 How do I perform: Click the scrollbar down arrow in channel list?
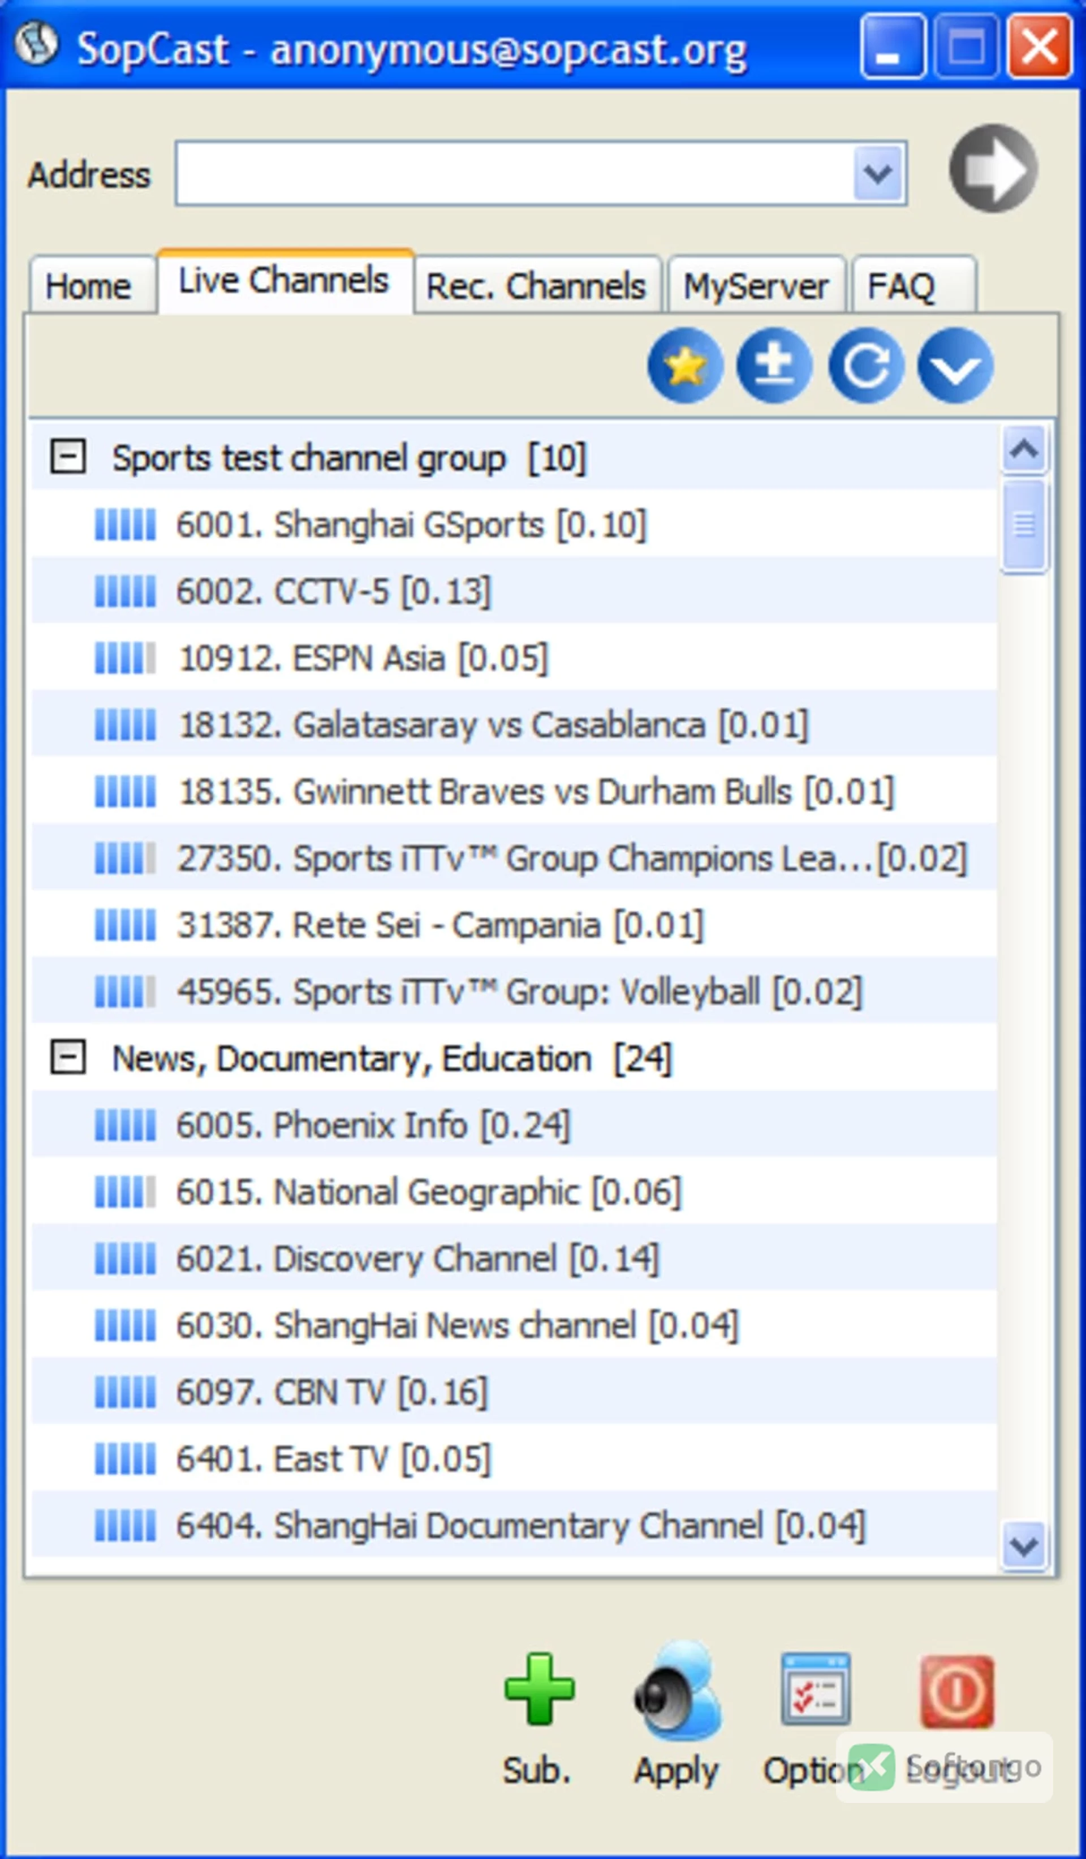pos(1024,1546)
